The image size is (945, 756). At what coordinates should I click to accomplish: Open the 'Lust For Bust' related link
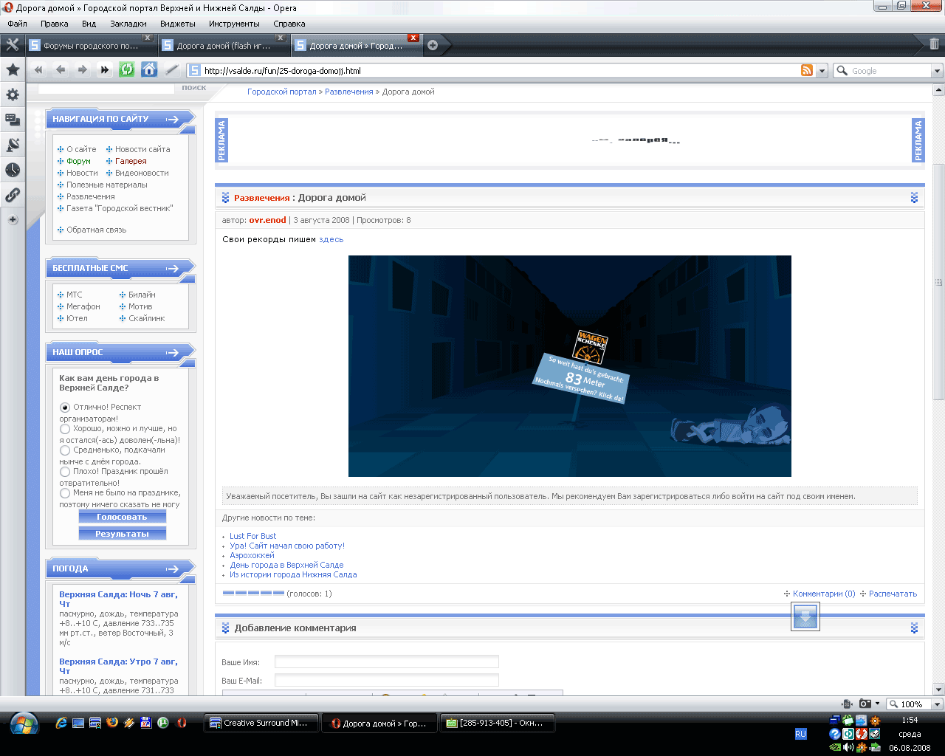(252, 536)
